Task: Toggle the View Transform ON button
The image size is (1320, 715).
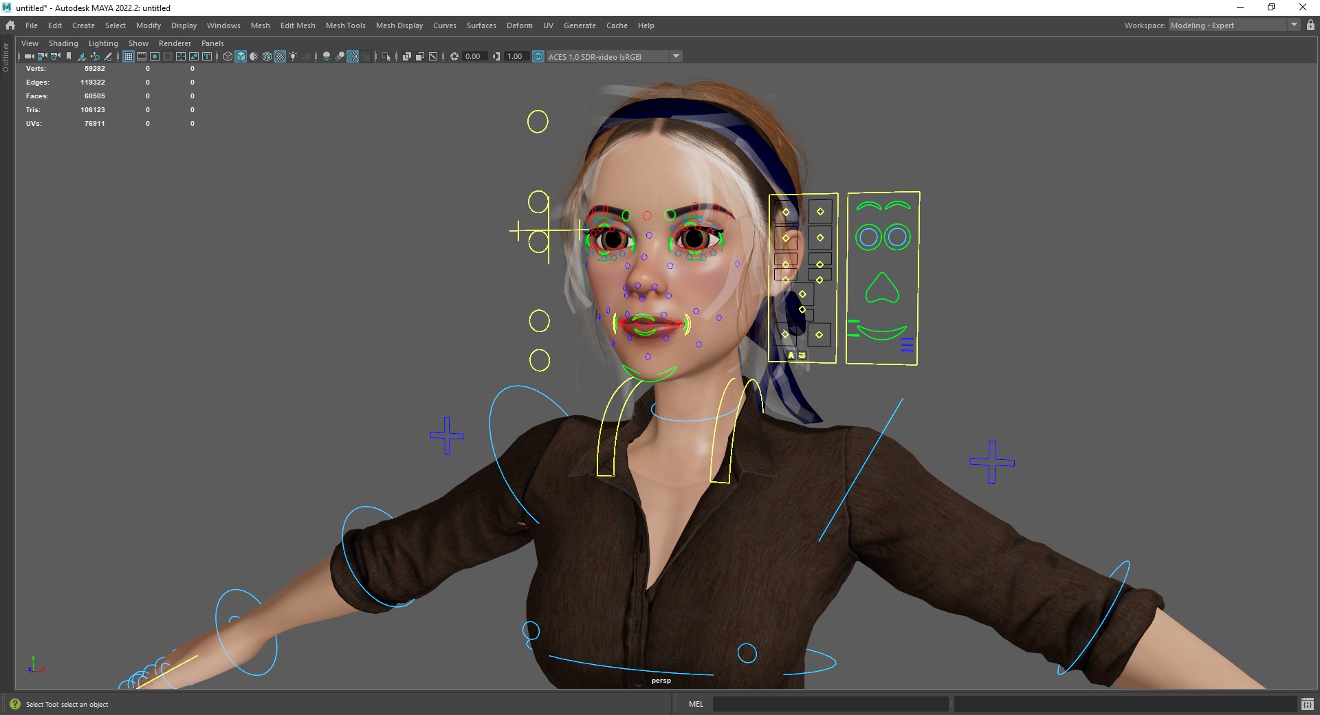Action: point(538,56)
